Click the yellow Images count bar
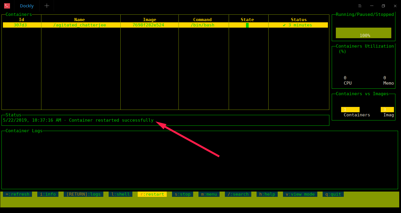This screenshot has width=401, height=213. 387,110
